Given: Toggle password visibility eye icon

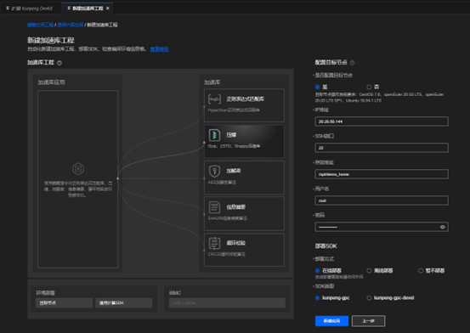Looking at the screenshot, I should tap(443, 227).
